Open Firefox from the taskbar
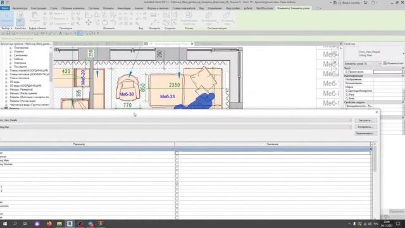 49,224
